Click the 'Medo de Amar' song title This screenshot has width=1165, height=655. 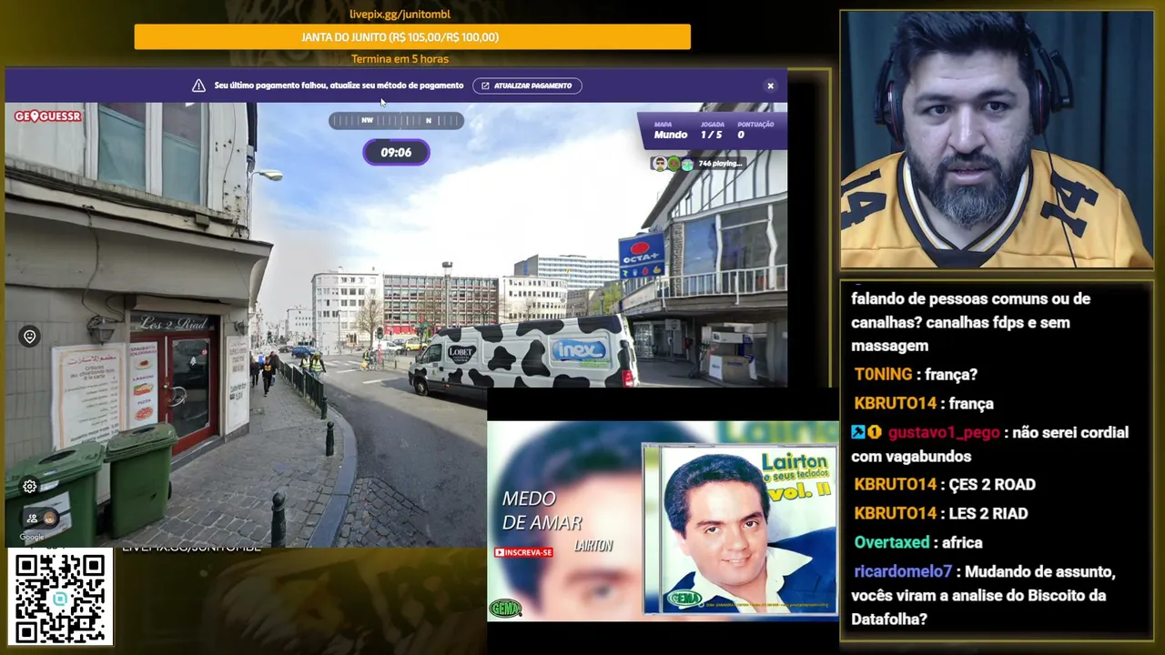[x=542, y=510]
